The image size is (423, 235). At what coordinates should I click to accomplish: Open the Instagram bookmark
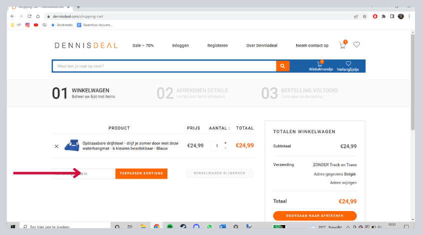tap(27, 25)
